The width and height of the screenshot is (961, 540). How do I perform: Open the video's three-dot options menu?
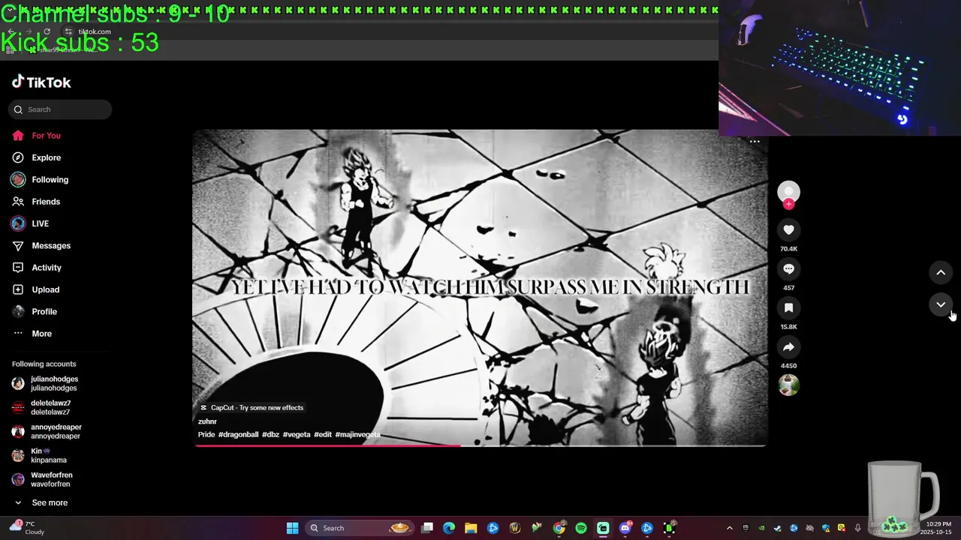coord(755,141)
